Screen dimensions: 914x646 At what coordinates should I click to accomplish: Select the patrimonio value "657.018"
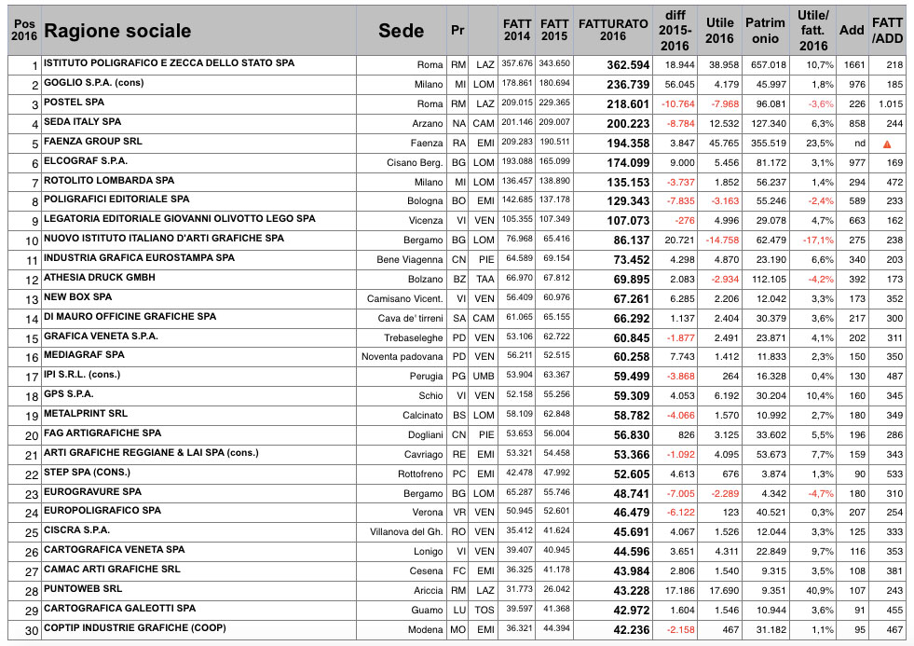[769, 64]
